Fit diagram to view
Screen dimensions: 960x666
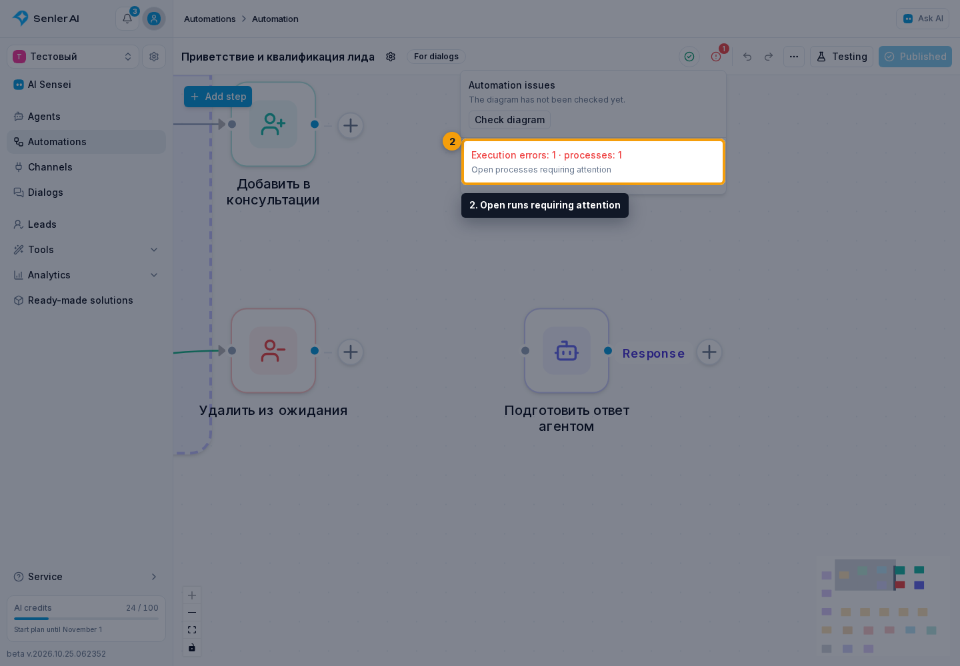pos(192,630)
